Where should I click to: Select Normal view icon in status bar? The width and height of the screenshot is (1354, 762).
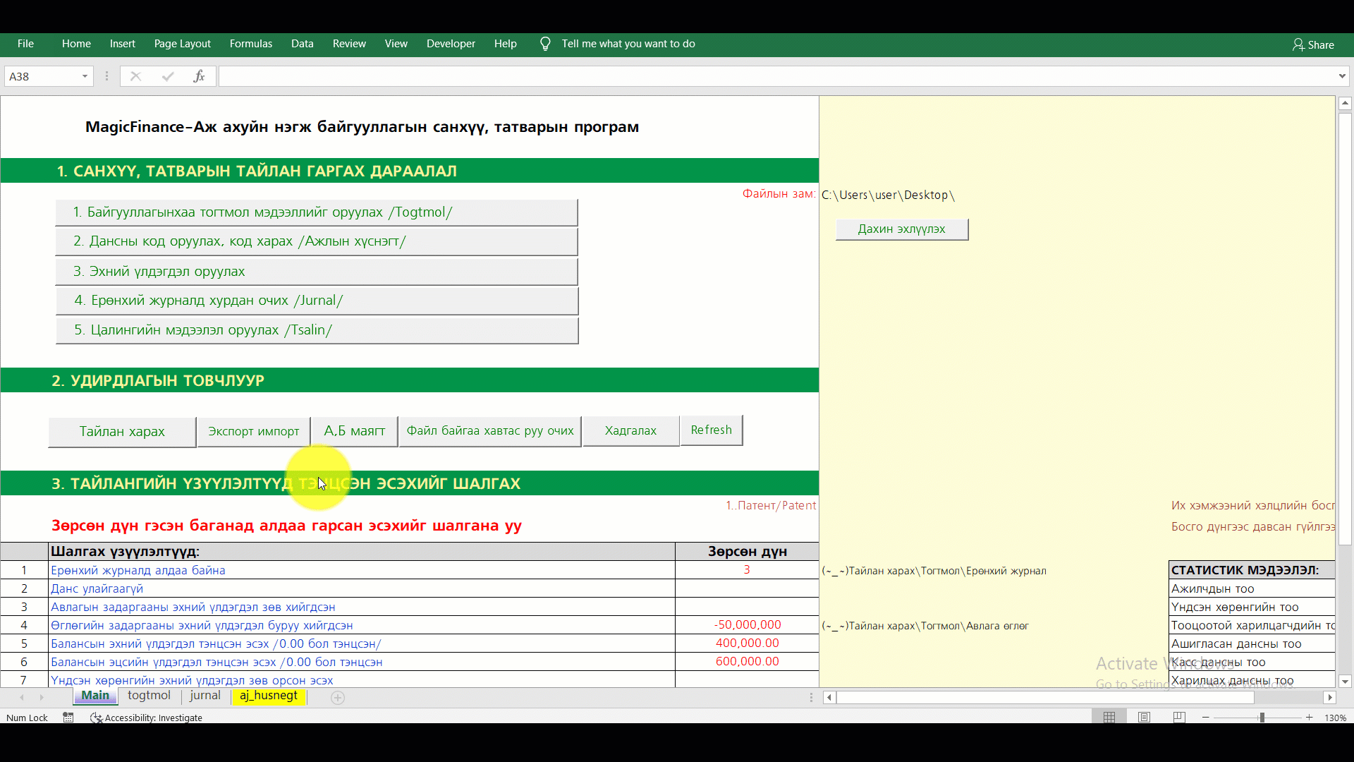click(1109, 717)
